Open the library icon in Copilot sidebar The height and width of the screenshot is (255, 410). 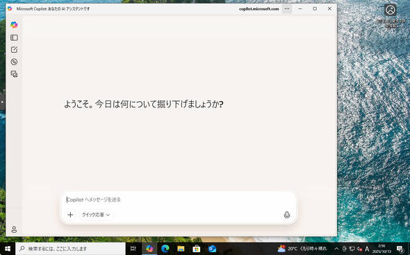[x=14, y=74]
